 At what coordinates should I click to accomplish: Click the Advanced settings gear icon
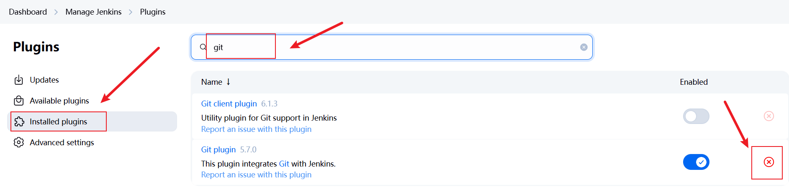[x=19, y=142]
